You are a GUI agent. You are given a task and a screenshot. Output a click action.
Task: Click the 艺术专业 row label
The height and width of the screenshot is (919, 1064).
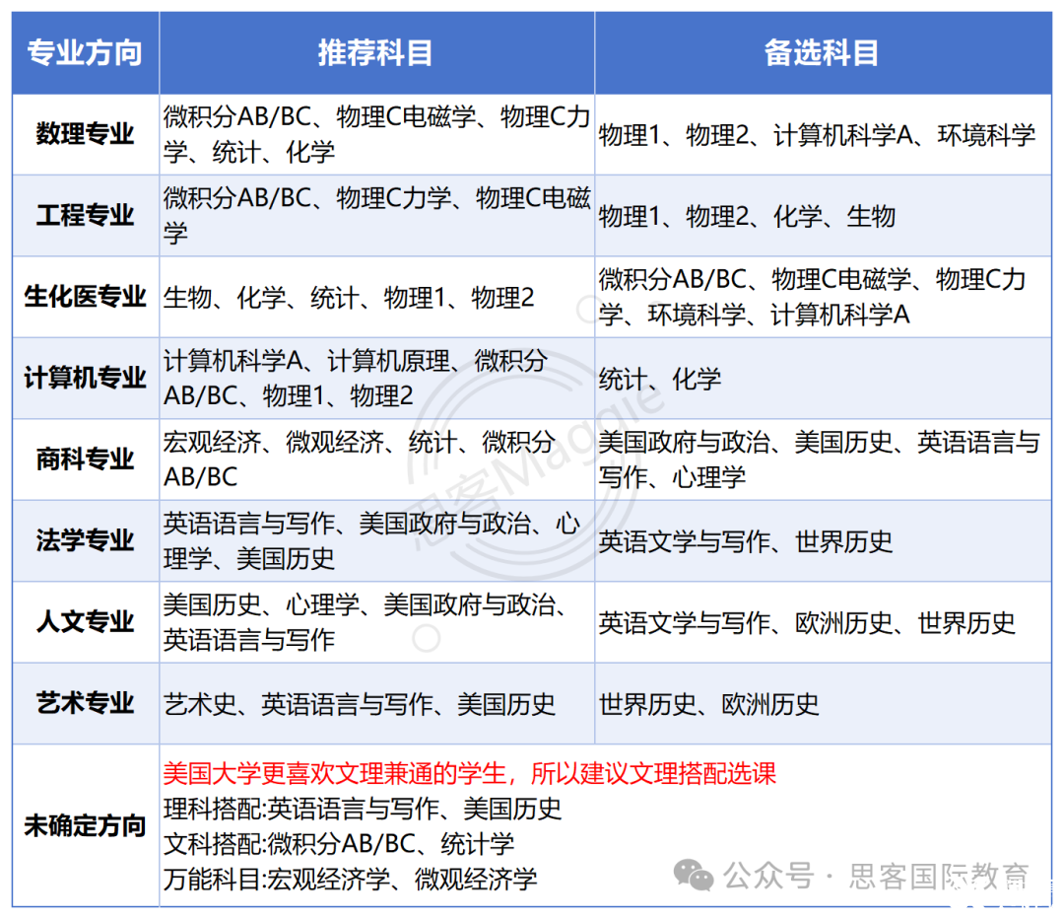(85, 703)
